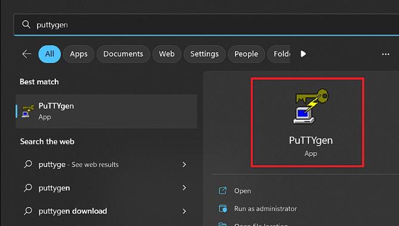Click the Run as administrator shield icon
399x226 pixels.
tap(222, 209)
